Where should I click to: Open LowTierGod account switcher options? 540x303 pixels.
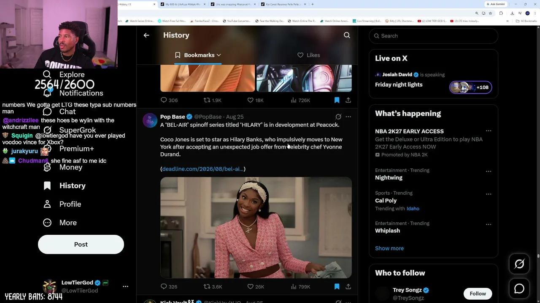click(125, 287)
